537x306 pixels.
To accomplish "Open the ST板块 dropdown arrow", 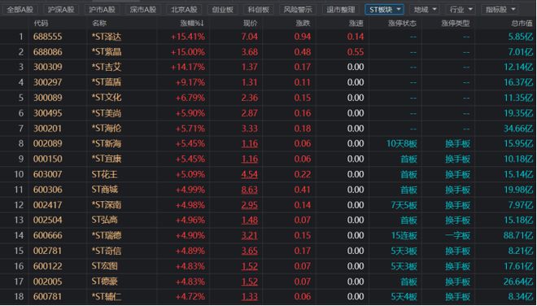I will 399,10.
